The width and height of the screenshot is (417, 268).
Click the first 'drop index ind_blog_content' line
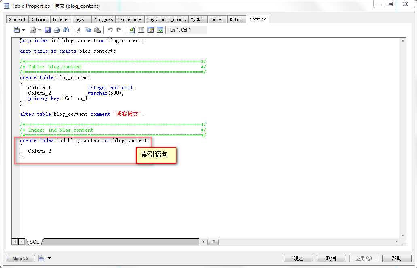coord(82,40)
